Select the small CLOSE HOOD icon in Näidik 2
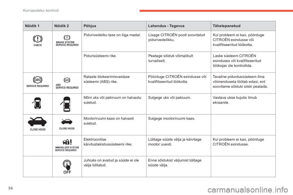 67,124
